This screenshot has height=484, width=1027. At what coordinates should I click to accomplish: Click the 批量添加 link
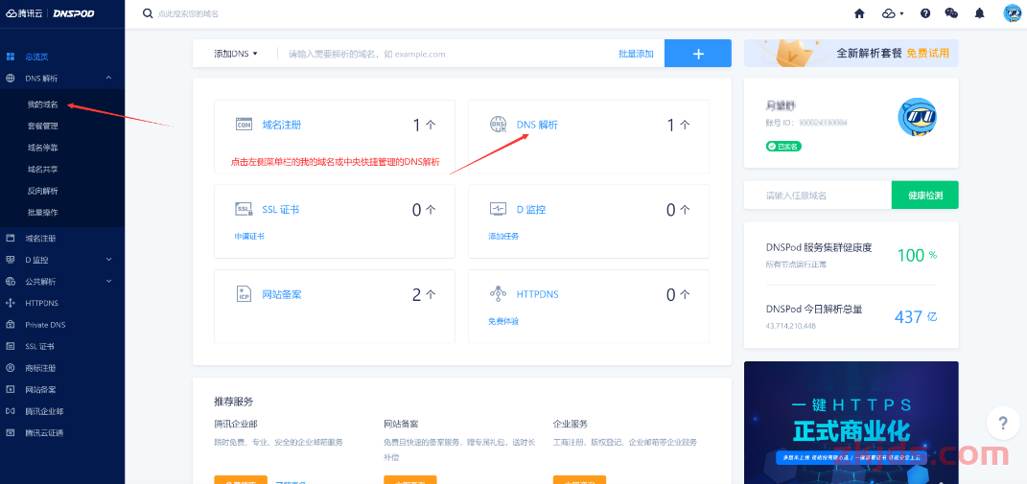636,54
